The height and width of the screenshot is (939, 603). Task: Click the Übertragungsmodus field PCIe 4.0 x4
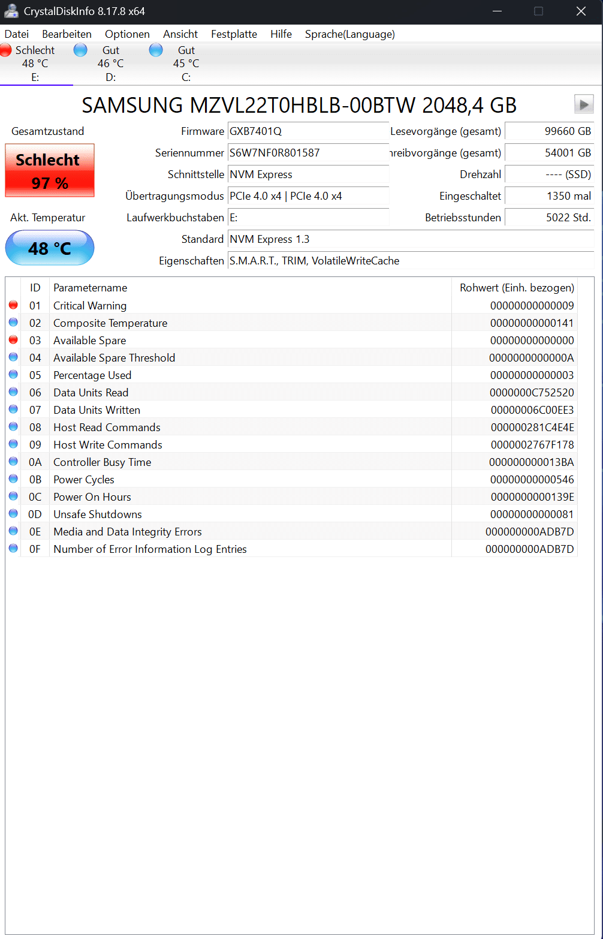tap(308, 195)
